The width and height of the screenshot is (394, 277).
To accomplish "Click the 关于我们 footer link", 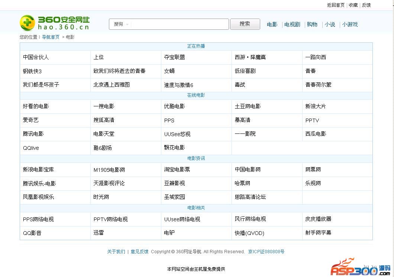I will coord(116,252).
